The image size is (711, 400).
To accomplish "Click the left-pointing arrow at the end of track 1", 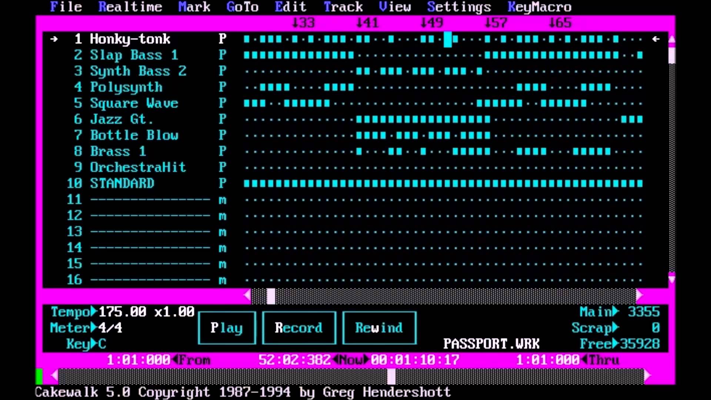I will (x=656, y=39).
